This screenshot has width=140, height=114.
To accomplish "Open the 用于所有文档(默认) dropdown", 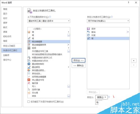I will (108, 21).
